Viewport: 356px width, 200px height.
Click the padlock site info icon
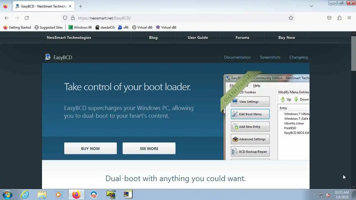pyautogui.click(x=73, y=18)
